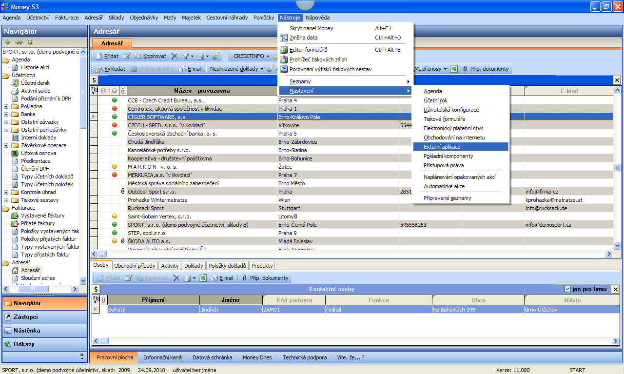Click Přip. dokumenty in Osoby toolbar
Screen dimensions: 624x374
pyautogui.click(x=265, y=278)
